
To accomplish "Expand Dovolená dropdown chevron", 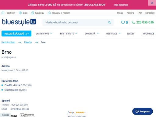I will [97, 34].
